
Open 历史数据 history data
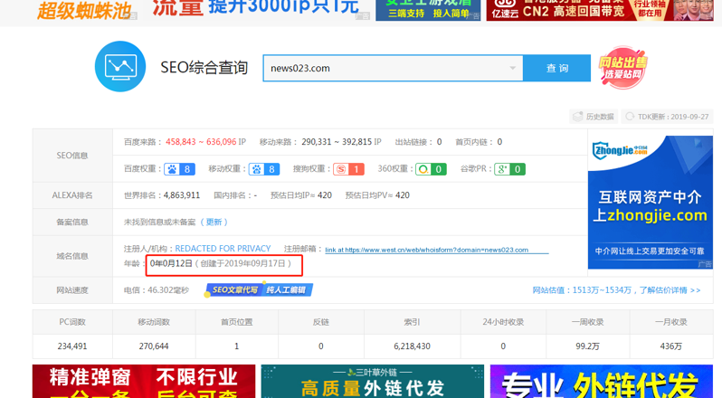(x=594, y=117)
